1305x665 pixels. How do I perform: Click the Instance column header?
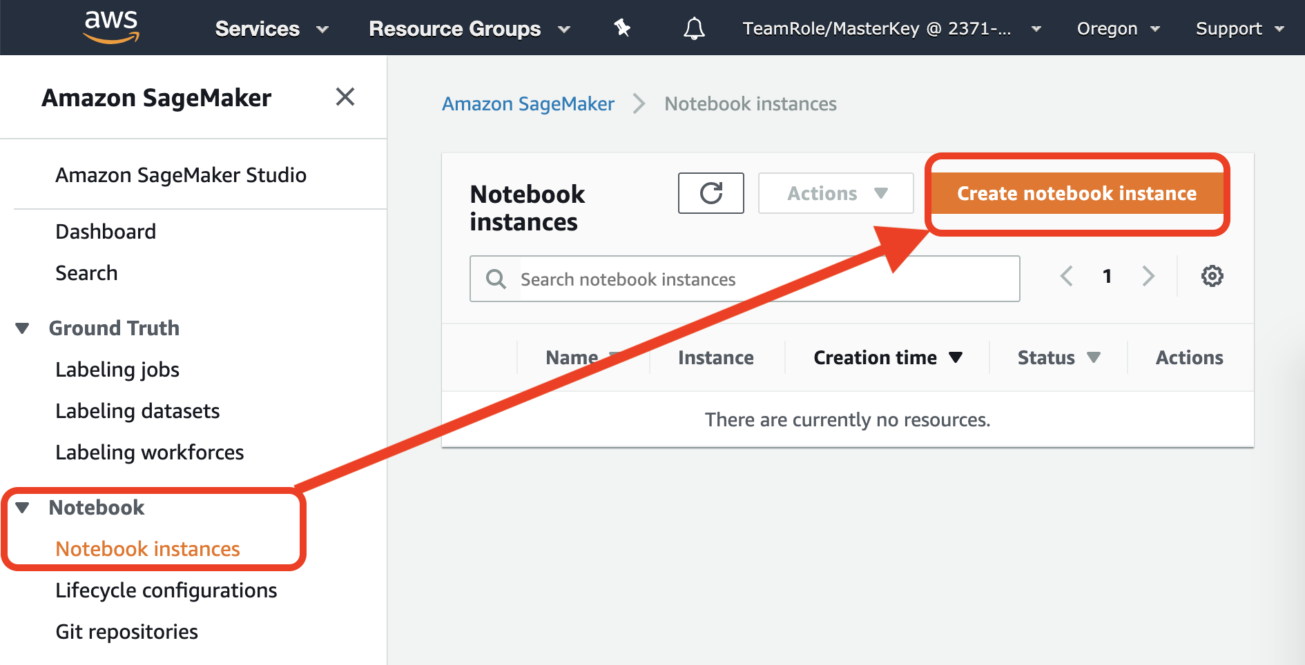click(716, 357)
